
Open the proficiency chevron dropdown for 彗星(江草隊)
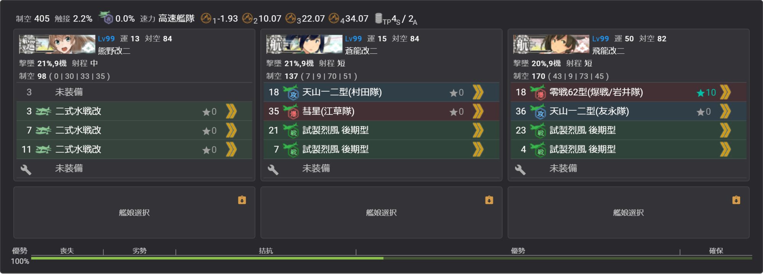pos(478,111)
